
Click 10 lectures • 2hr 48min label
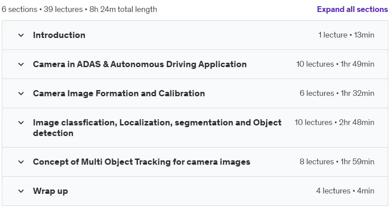tap(334, 122)
